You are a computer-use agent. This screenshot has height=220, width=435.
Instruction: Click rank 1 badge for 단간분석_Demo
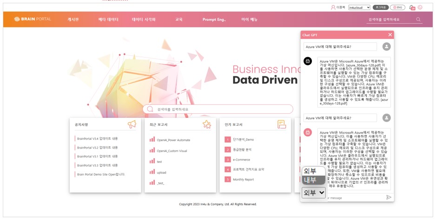tap(227, 140)
